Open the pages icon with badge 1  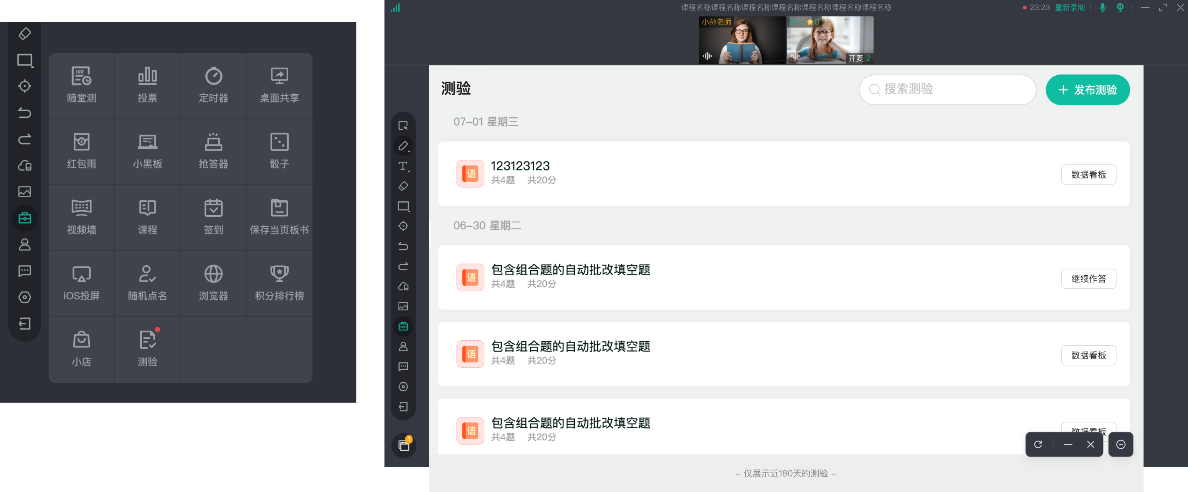point(404,445)
